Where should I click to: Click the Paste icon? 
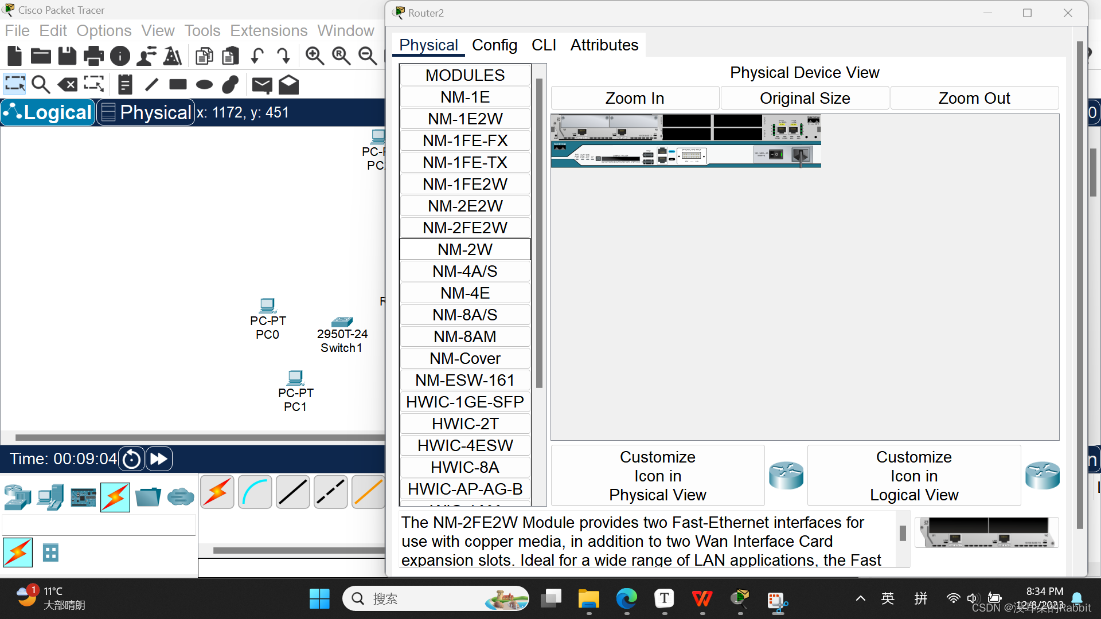point(231,56)
